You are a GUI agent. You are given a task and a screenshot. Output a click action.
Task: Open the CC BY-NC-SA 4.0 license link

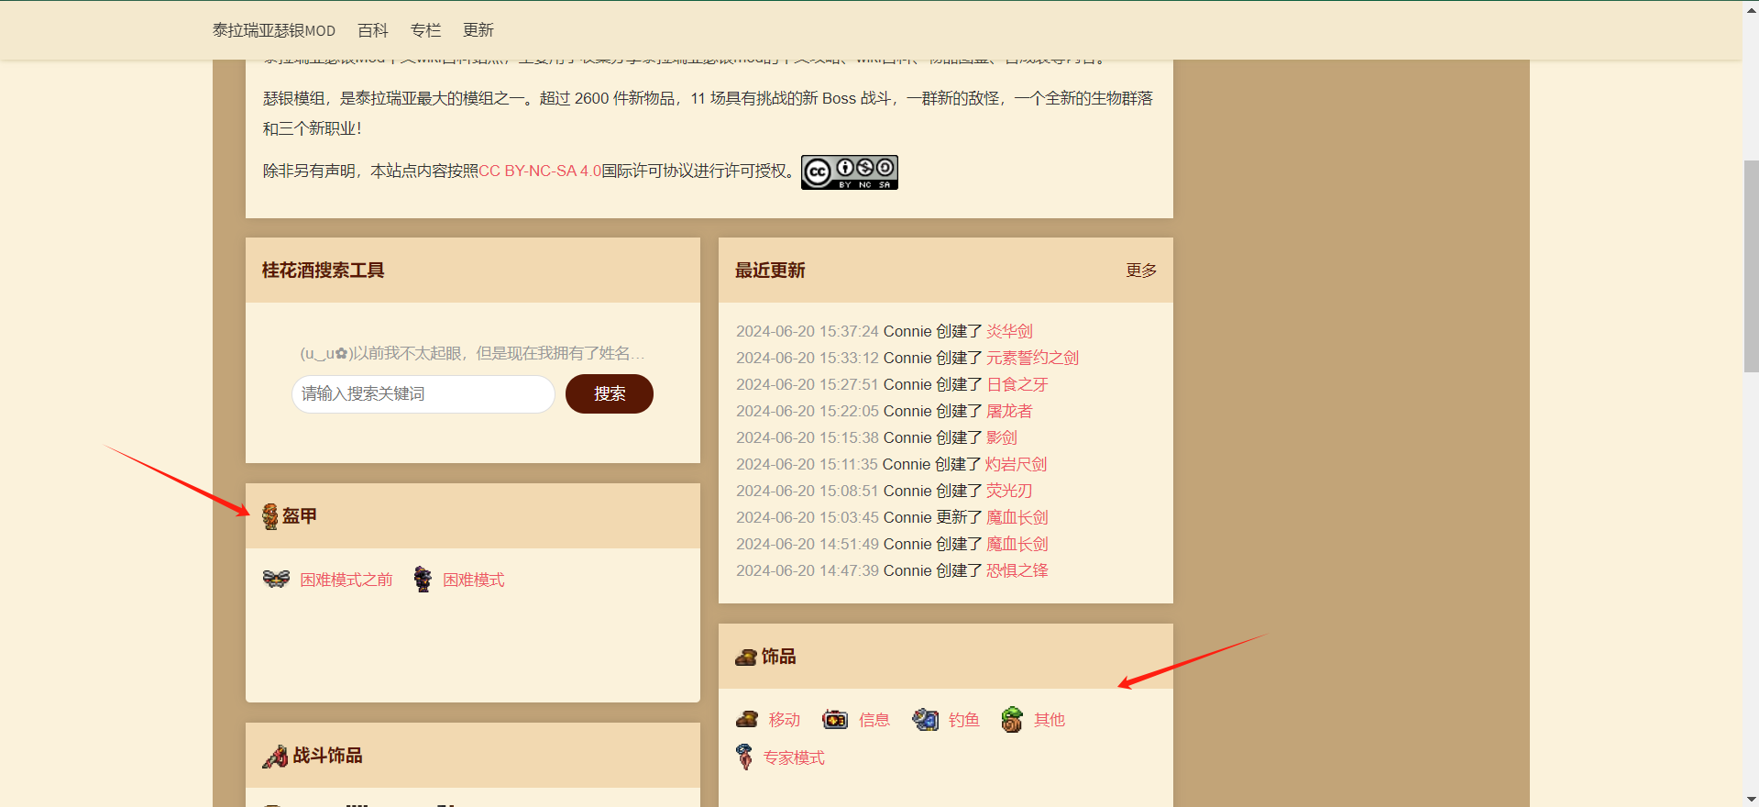[x=540, y=171]
